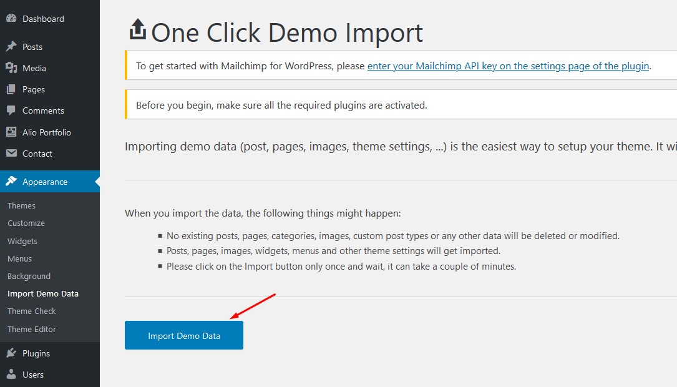
Task: Open the Menus submenu item
Action: [20, 258]
